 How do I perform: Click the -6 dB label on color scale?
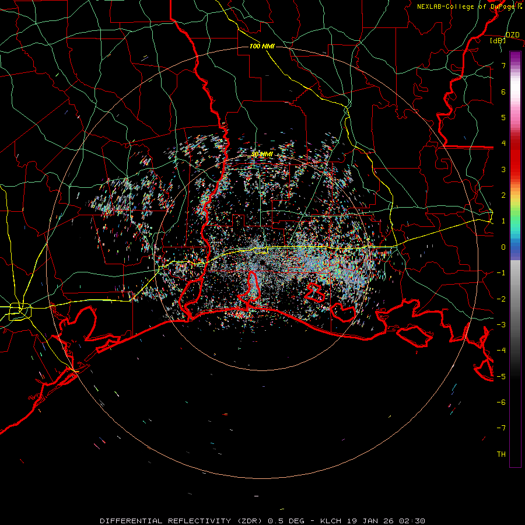click(501, 402)
